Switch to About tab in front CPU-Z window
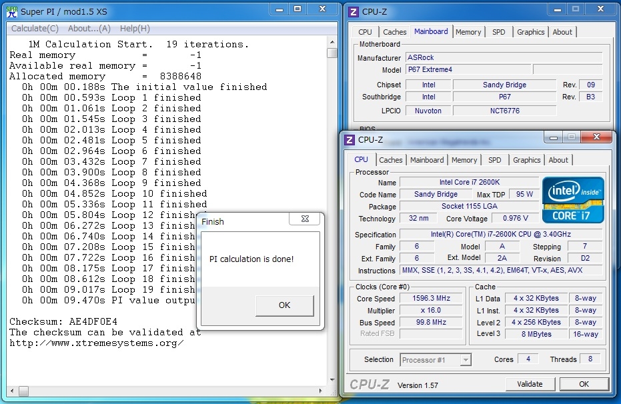Viewport: 621px width, 404px height. [558, 160]
